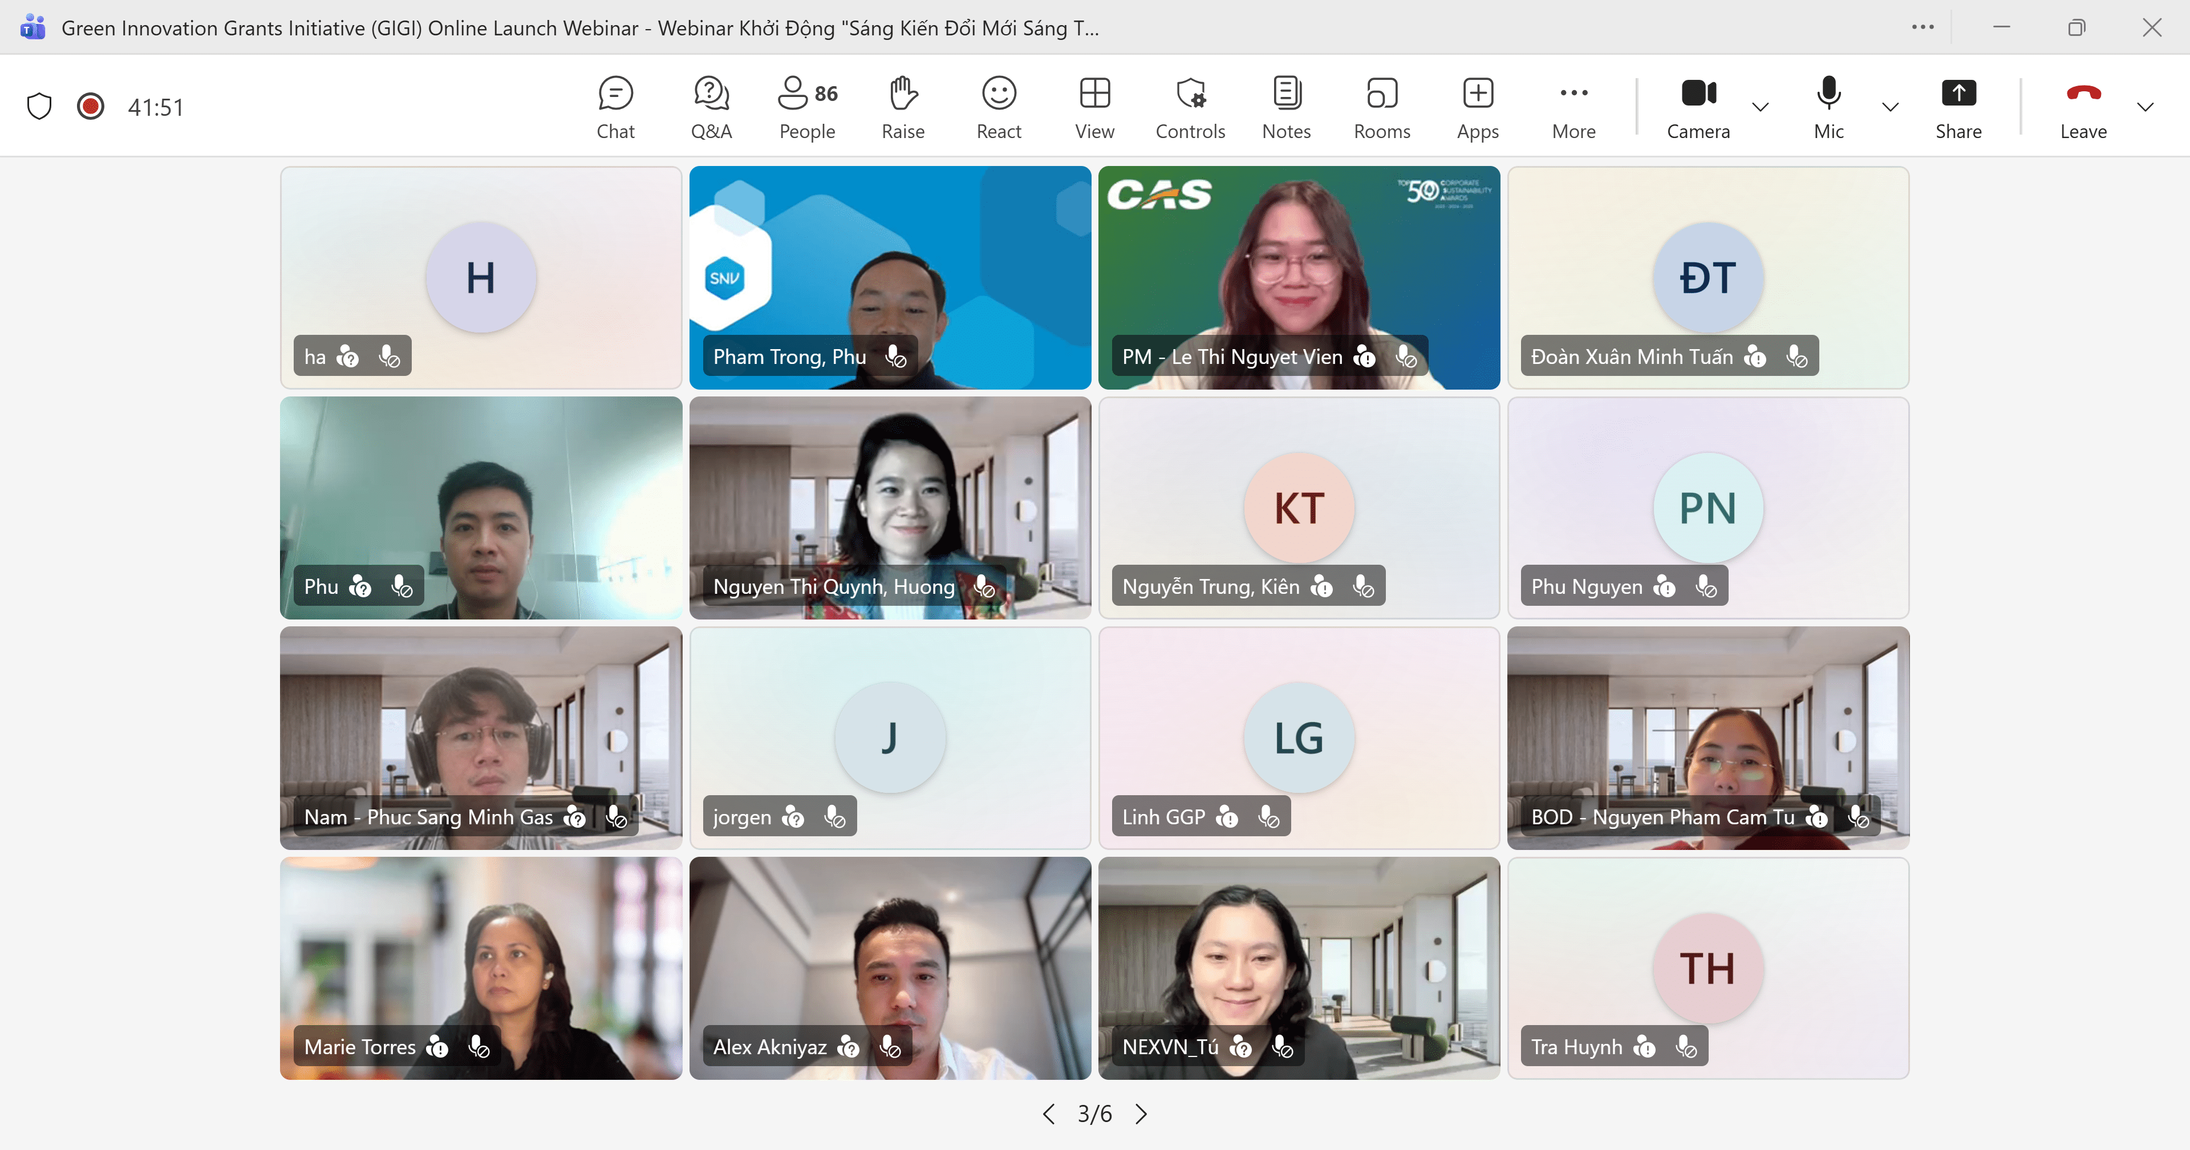
Task: Show the People participants list
Action: click(x=807, y=107)
